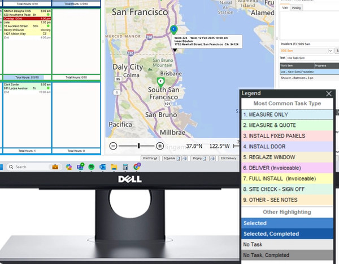
Task: Click the green status dot on 911 Lucas Avenue
Action: coord(48,88)
